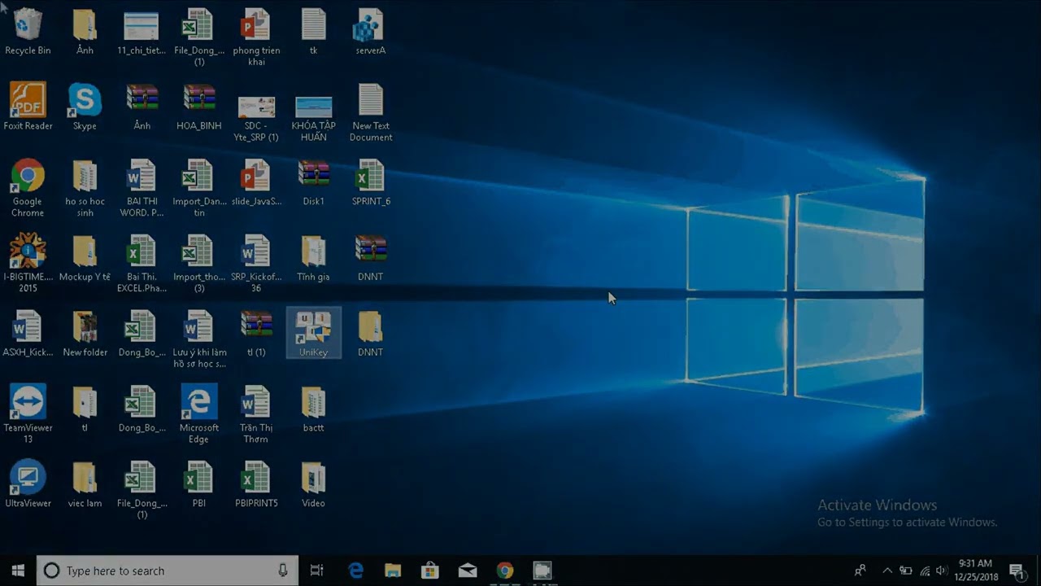Open the Action Center notifications icon
Screen dimensions: 1041x586
1017,571
